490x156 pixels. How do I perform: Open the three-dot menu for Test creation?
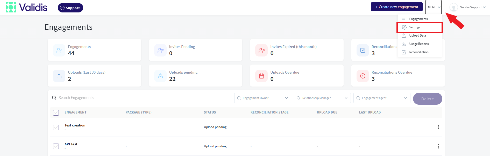pos(438,127)
